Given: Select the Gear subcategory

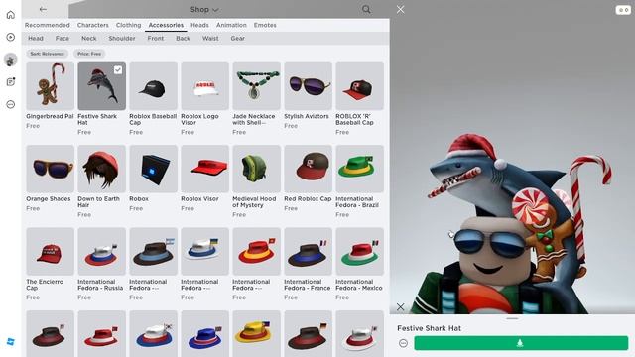Looking at the screenshot, I should [x=237, y=38].
